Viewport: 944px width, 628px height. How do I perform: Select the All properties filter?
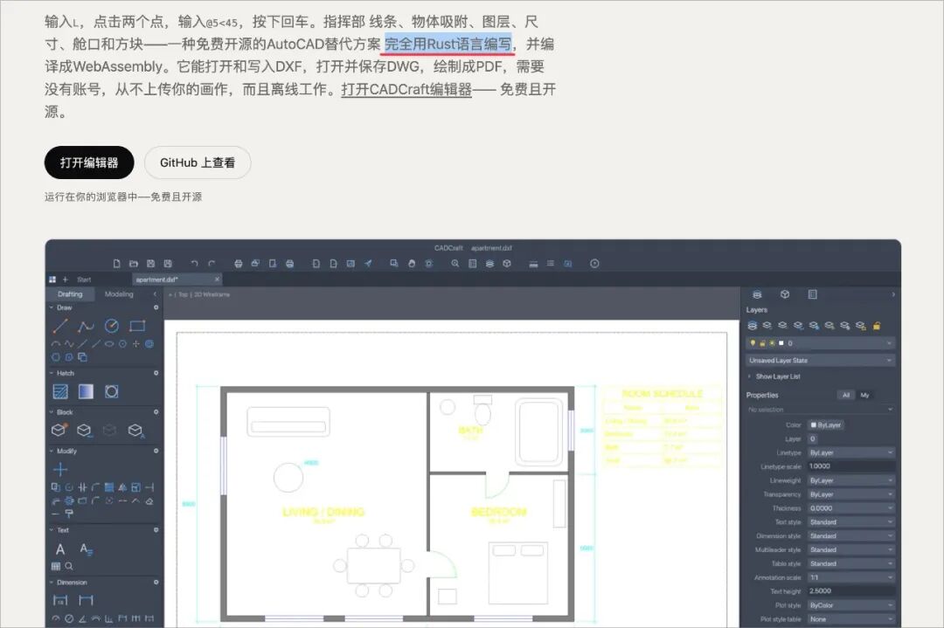point(846,395)
